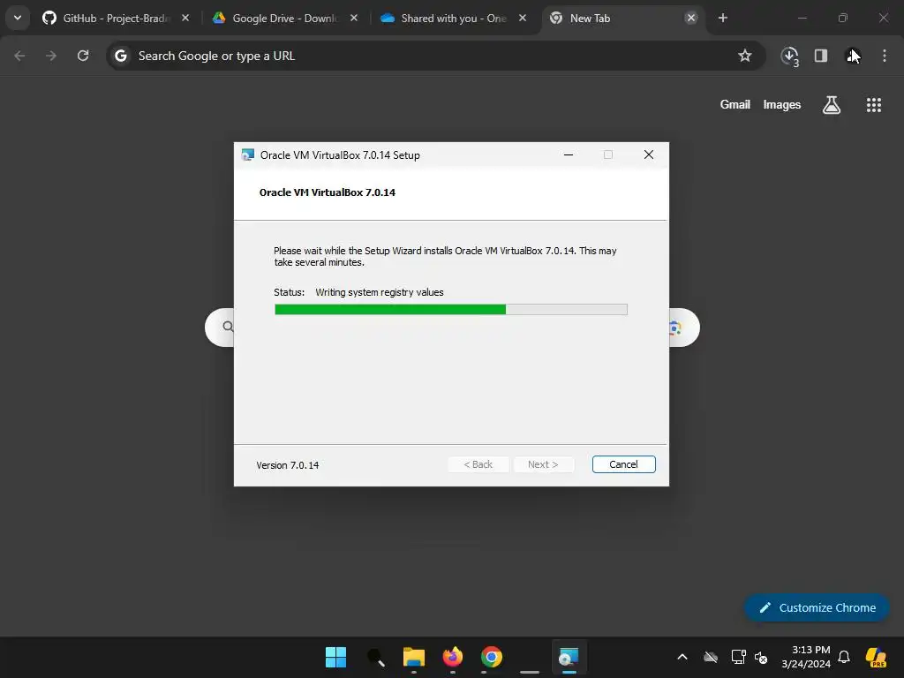Bookmark this tab with the star icon

point(745,56)
